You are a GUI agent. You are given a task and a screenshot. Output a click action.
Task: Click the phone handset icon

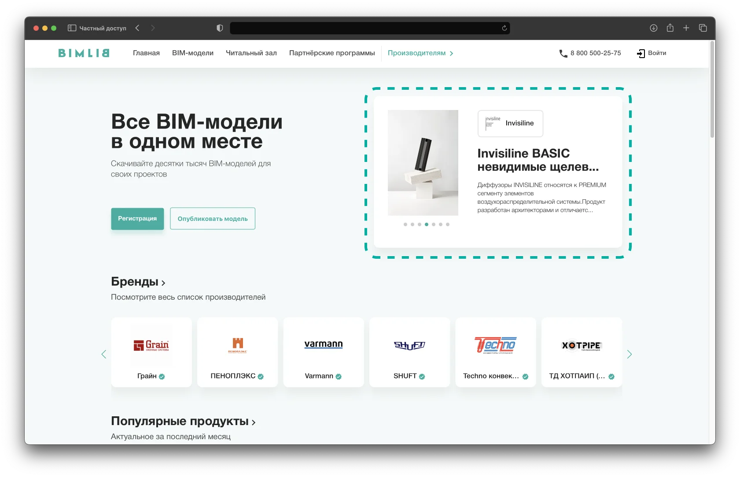(563, 53)
